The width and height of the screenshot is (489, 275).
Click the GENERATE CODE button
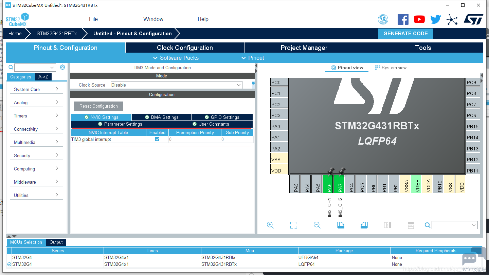pos(405,34)
